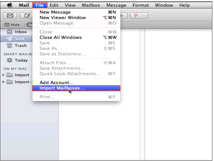Screen dimensions: 214x161
Task: Click the Today gear icon
Action: [x=9, y=60]
